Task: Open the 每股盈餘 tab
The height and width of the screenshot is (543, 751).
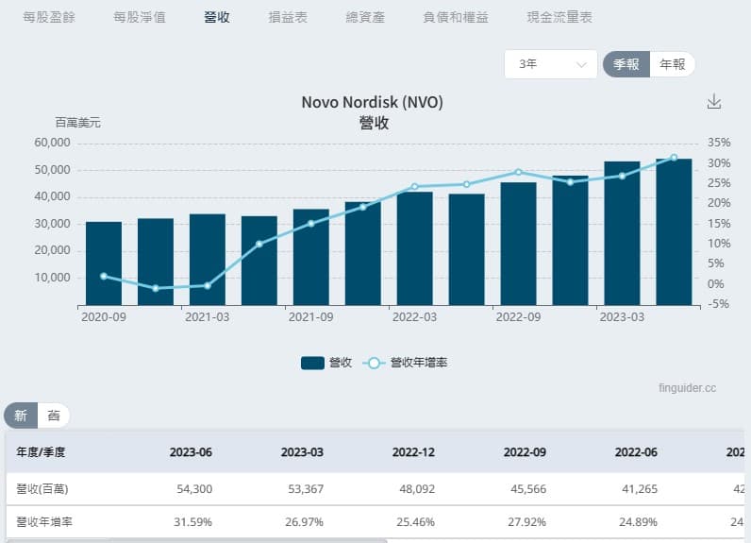Action: point(49,17)
